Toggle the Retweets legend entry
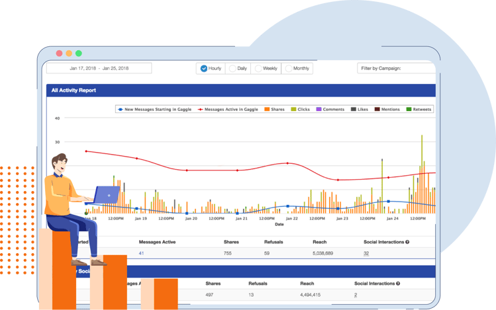 [x=419, y=109]
